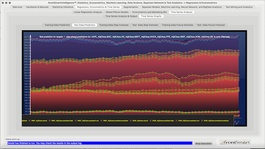Click the blue status log progress bar
The height and width of the screenshot is (149, 265).
tap(100, 143)
